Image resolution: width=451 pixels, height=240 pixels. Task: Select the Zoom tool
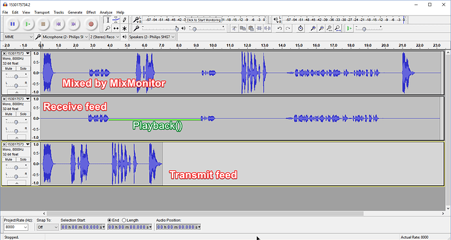108,28
